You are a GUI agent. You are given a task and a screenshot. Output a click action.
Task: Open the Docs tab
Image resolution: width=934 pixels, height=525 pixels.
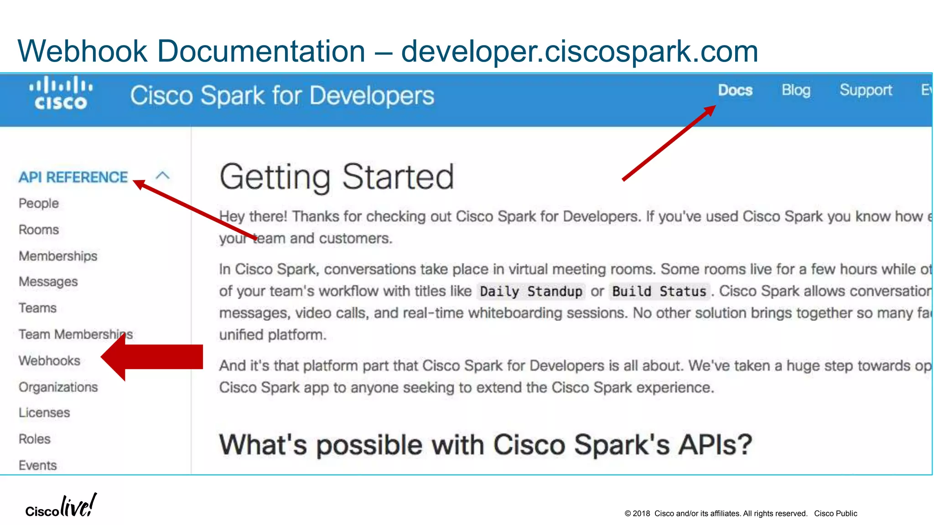pyautogui.click(x=735, y=90)
